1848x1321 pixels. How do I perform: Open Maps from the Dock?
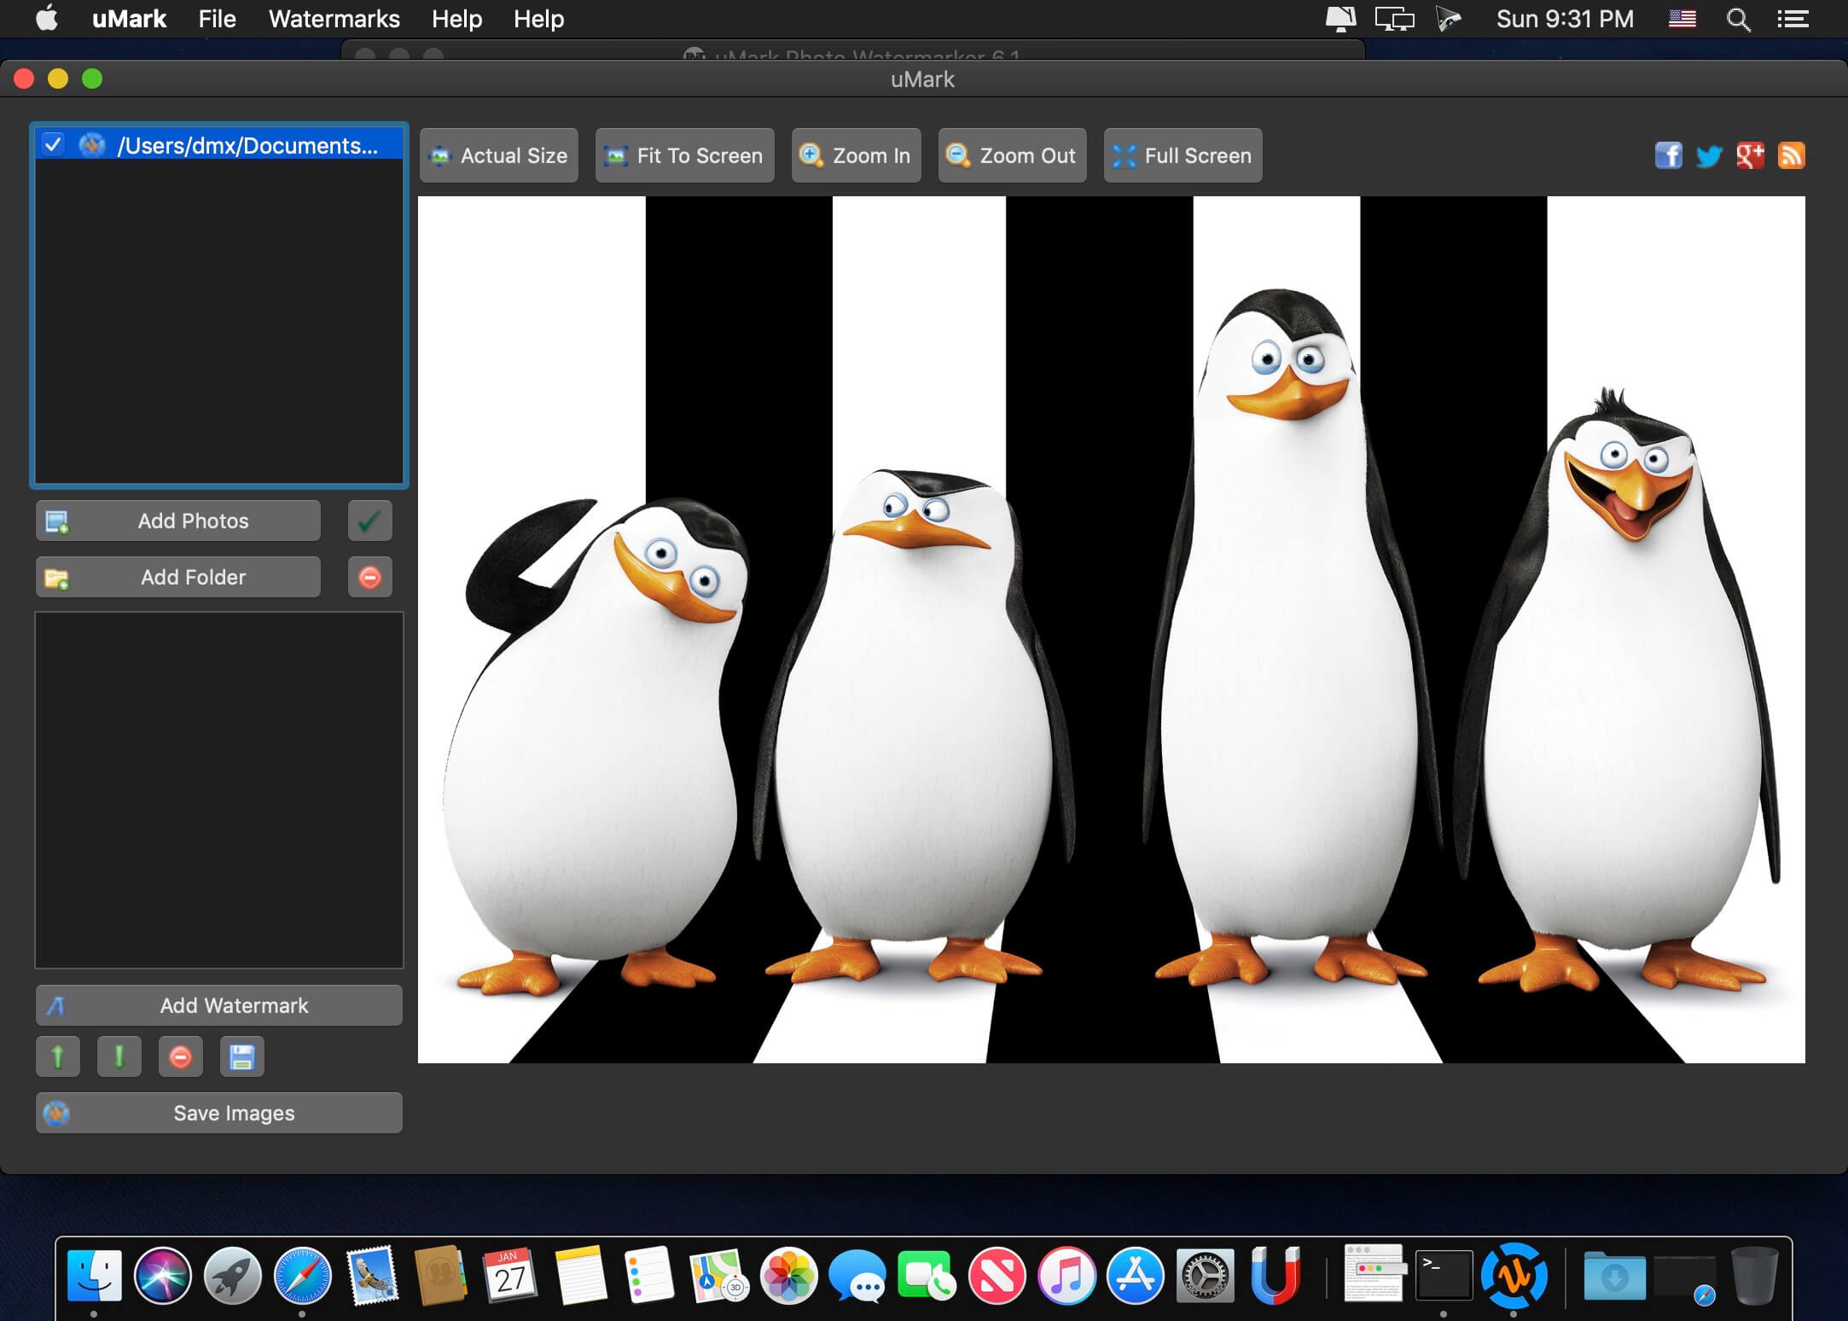point(718,1276)
